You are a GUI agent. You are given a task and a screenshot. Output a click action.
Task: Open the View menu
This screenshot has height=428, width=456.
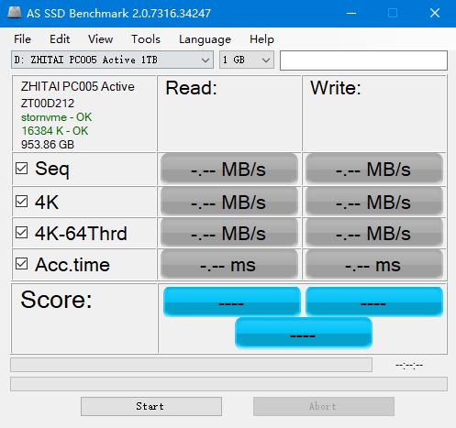[100, 39]
